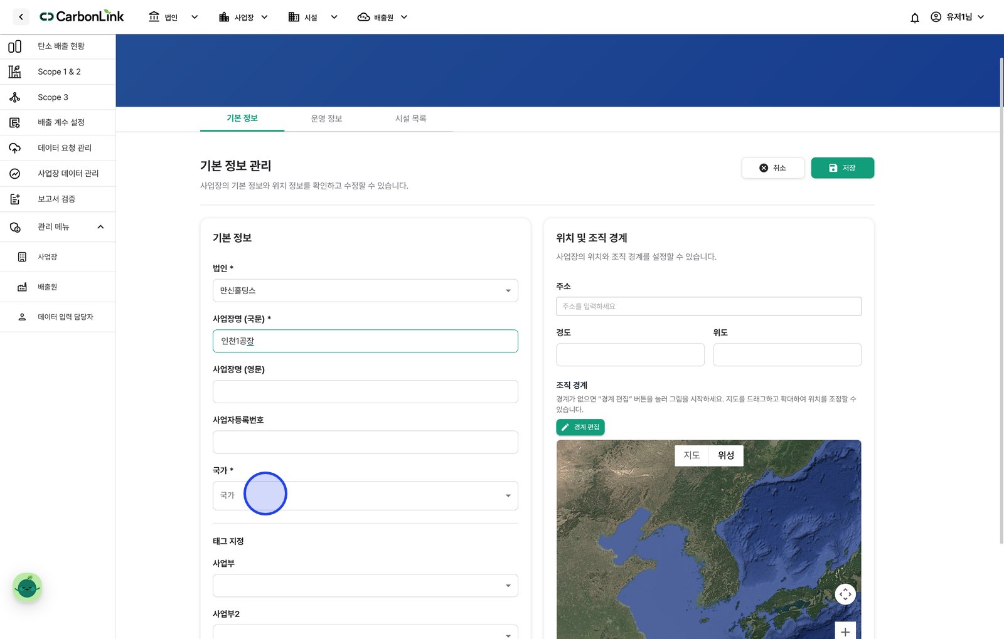This screenshot has height=639, width=1004.
Task: Switch the map to 지도 view
Action: pos(692,455)
